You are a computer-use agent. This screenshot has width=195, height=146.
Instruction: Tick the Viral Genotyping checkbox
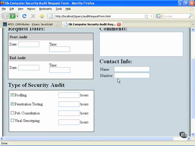12,121
